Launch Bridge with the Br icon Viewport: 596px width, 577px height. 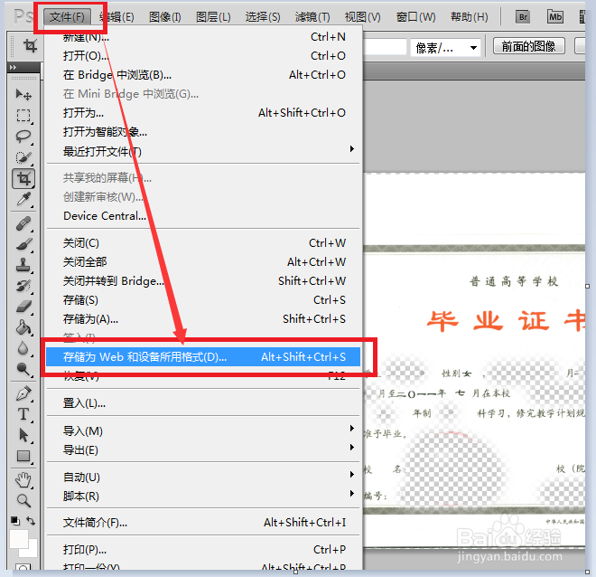[523, 17]
